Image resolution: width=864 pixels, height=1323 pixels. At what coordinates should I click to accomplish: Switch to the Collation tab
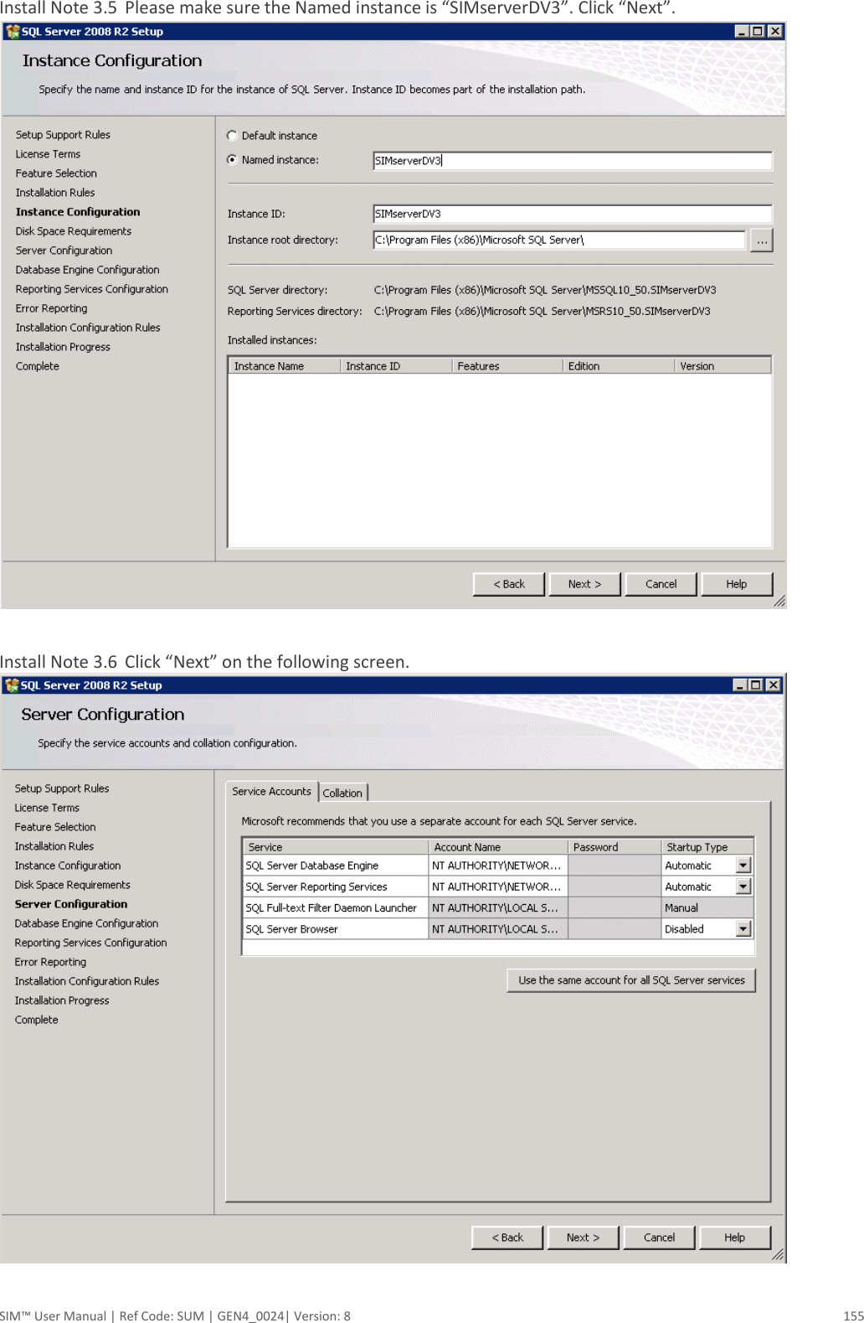(342, 793)
